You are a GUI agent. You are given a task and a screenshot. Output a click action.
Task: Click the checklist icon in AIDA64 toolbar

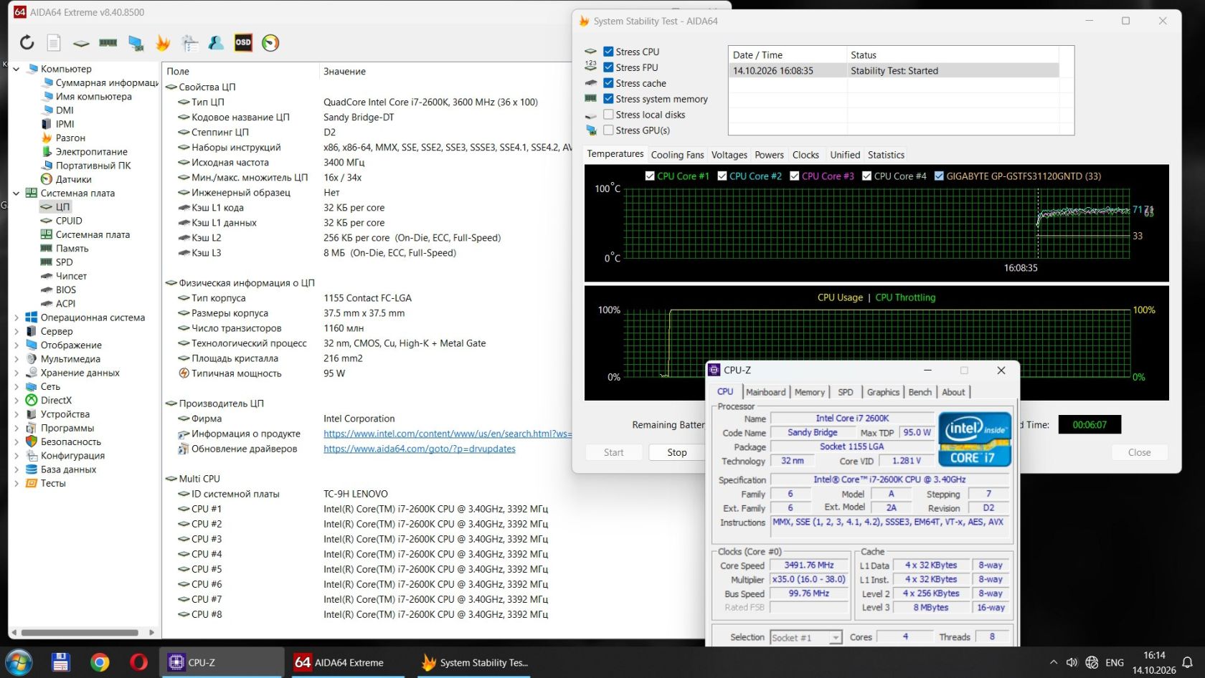pos(190,43)
